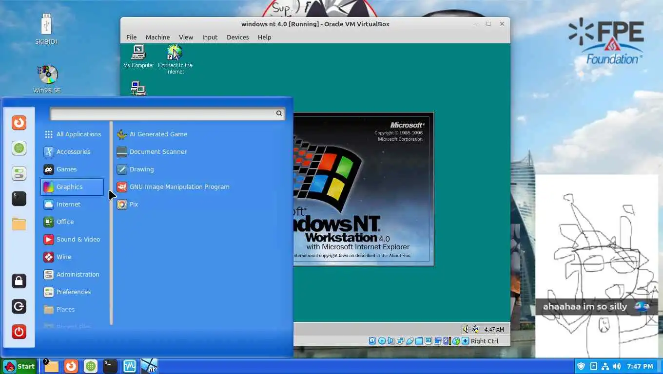The image size is (663, 374).
Task: Click the menu category list scrollbar
Action: (111, 223)
